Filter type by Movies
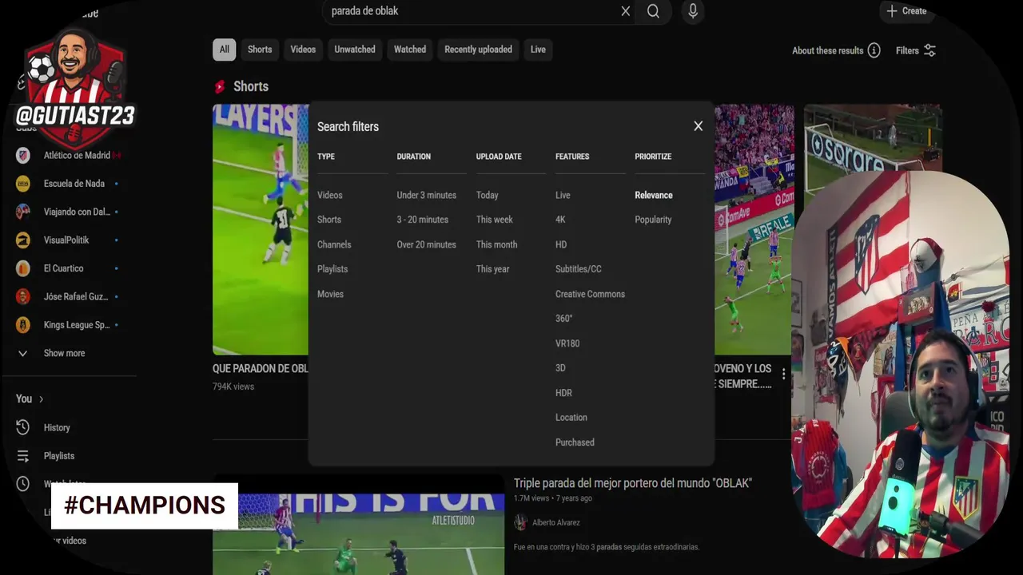The height and width of the screenshot is (575, 1023). click(x=330, y=294)
